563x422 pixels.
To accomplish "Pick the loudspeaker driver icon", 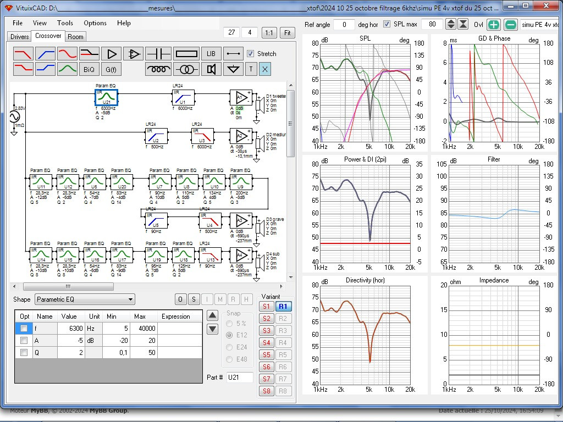I will click(211, 69).
